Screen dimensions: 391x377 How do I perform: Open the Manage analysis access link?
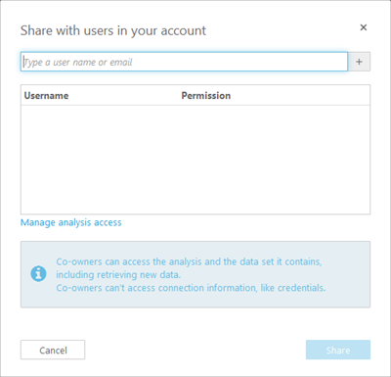click(71, 222)
